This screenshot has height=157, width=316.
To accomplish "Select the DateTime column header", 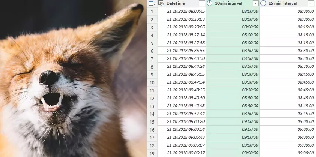I will point(182,3).
